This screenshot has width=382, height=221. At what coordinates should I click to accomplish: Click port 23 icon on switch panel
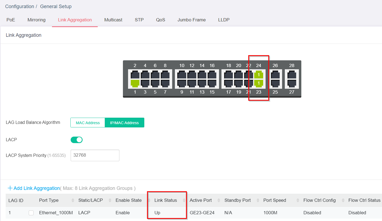[259, 83]
